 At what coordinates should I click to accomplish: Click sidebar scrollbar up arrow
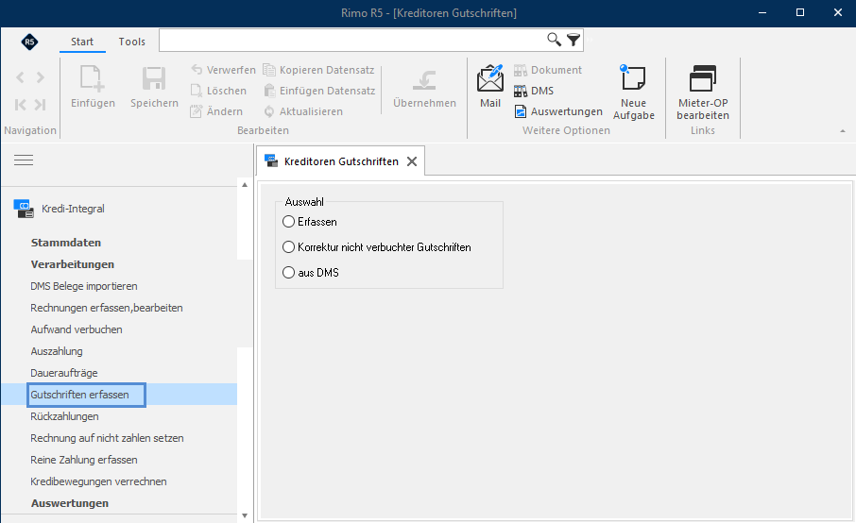pos(245,185)
